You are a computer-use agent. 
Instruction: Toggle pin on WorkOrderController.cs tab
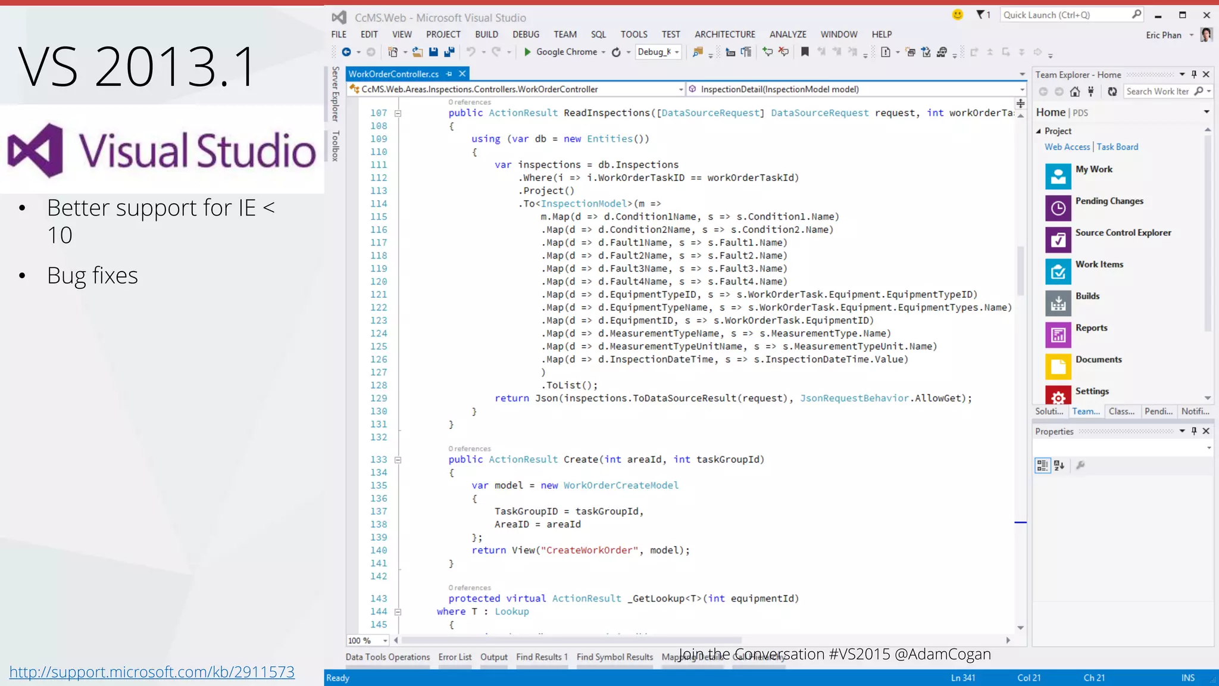coord(449,74)
